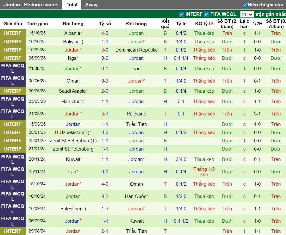This screenshot has width=286, height=235.
Task: Click the "Tỷ số" column header
Action: [x=105, y=24]
